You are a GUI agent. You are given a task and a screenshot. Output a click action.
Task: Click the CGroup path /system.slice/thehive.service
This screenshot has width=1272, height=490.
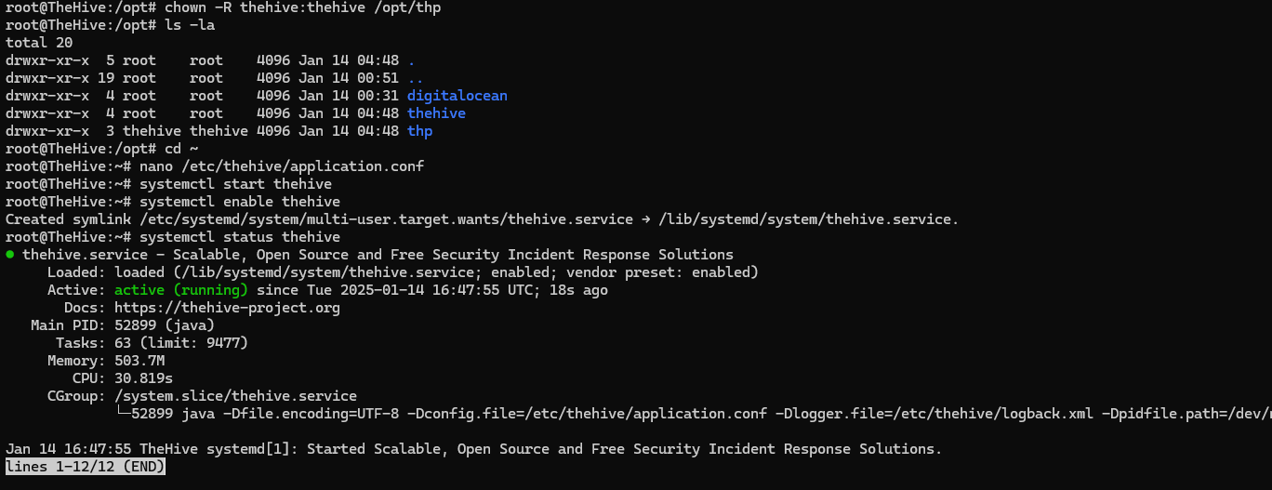235,396
